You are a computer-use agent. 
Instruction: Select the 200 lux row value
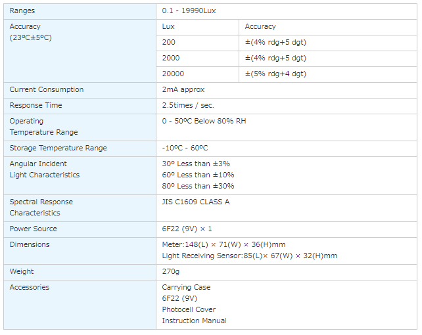(x=169, y=43)
